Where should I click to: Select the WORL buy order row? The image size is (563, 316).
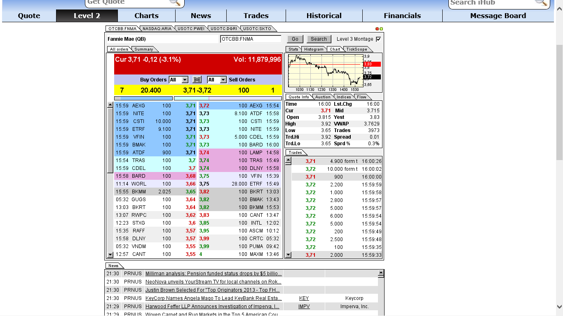[x=156, y=184]
